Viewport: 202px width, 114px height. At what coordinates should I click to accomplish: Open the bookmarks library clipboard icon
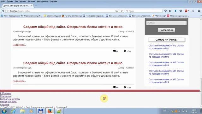point(170,11)
